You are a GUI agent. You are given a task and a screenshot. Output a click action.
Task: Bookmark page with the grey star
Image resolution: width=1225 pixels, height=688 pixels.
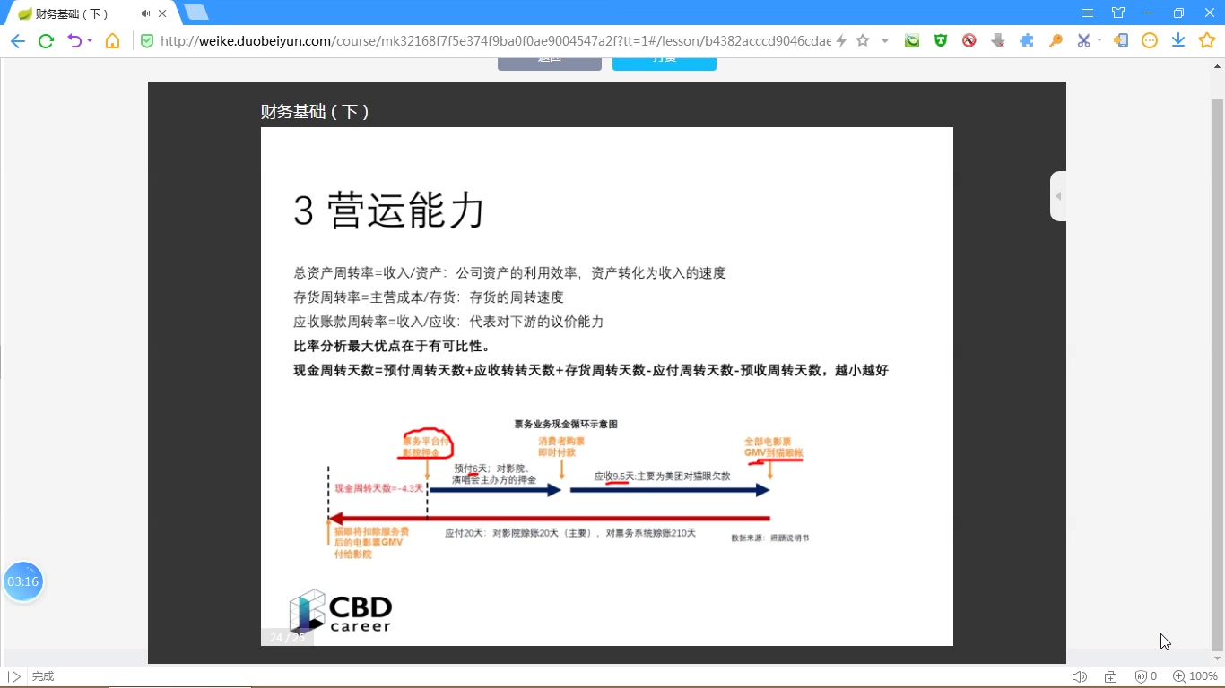863,40
